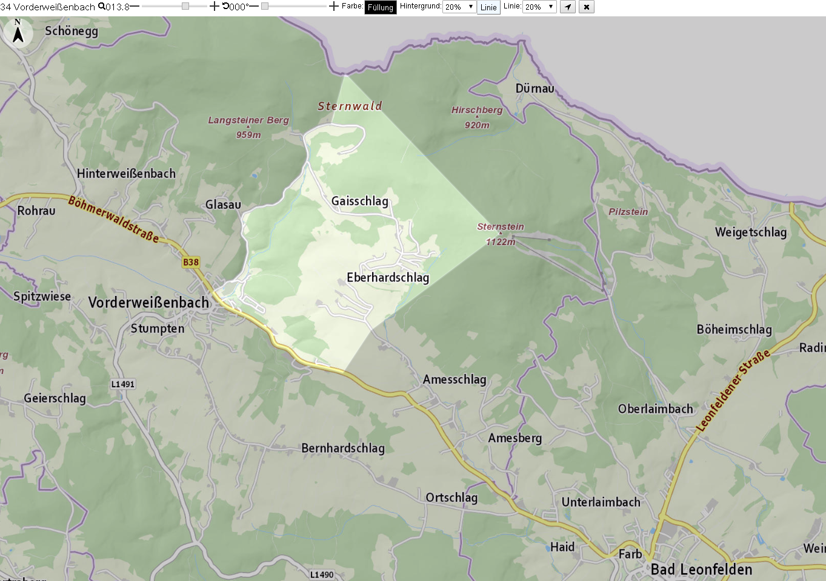Click the Sternstein 1122m peak label
Screen dimensions: 826x581
coord(501,234)
